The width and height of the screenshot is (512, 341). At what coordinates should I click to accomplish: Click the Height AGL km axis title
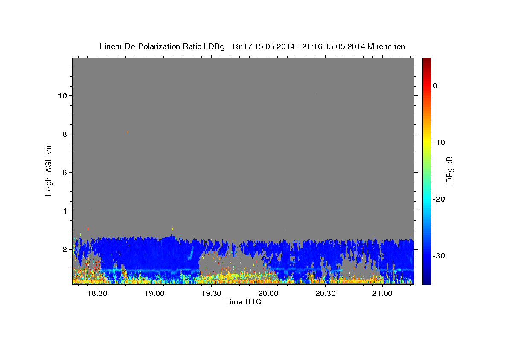(49, 170)
